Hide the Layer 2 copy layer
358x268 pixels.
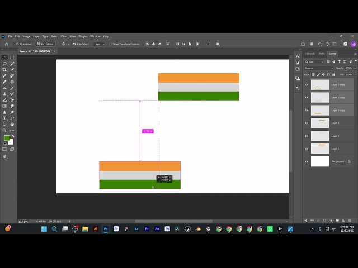point(307,98)
